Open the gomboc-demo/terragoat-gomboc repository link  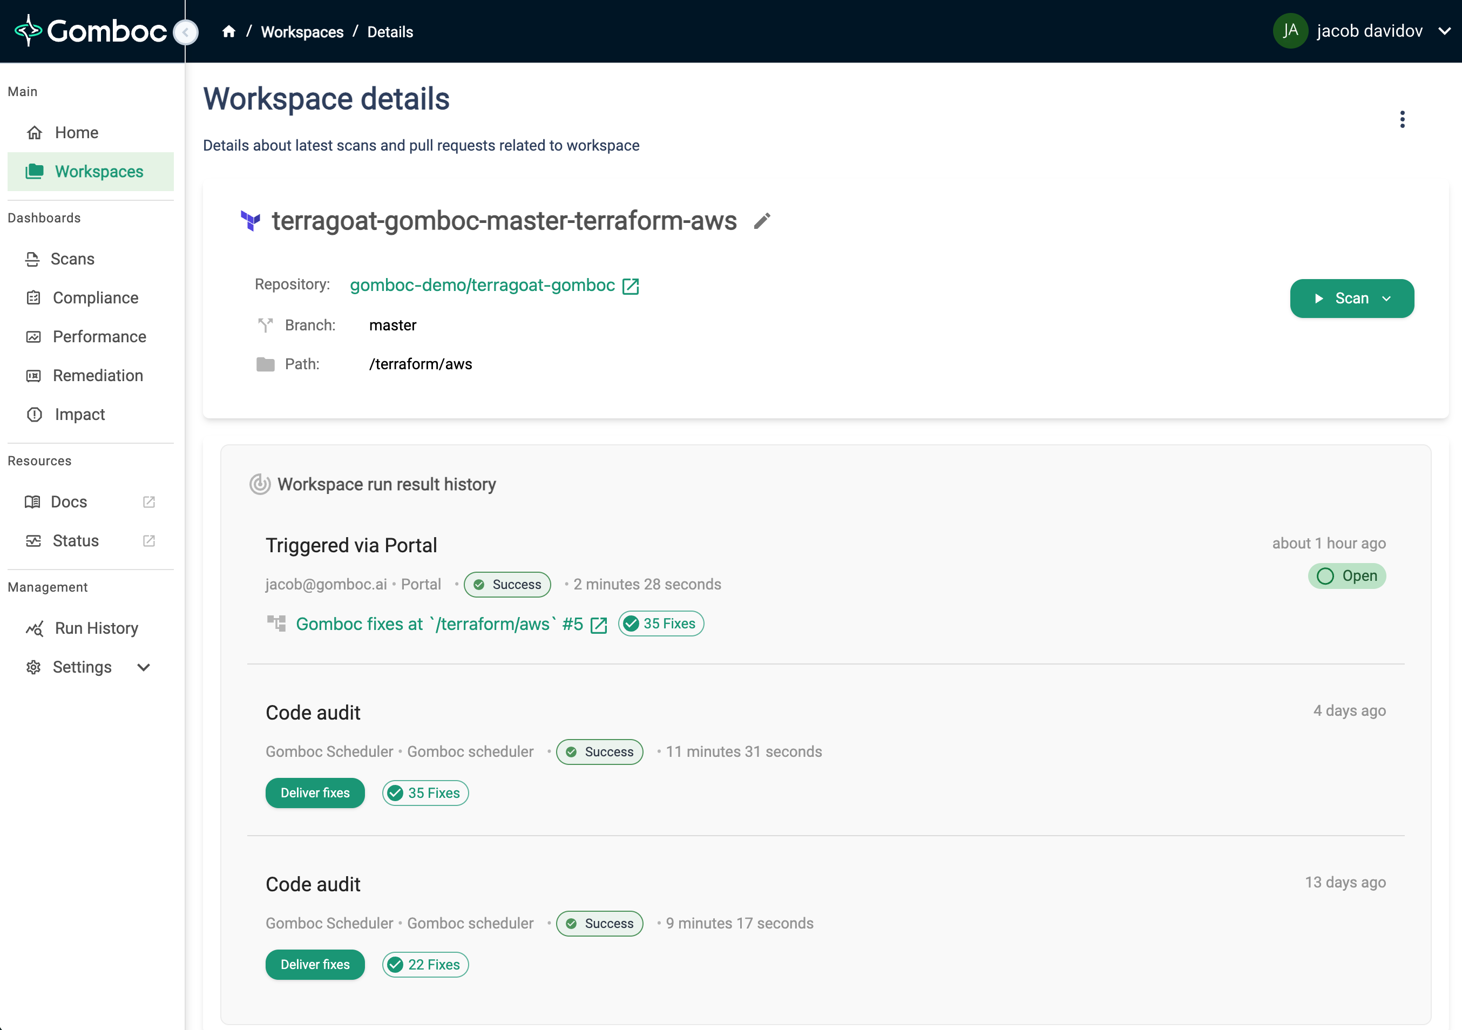(482, 285)
